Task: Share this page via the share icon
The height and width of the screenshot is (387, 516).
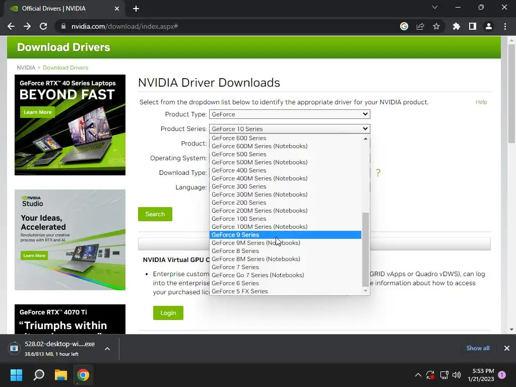Action: coord(420,26)
